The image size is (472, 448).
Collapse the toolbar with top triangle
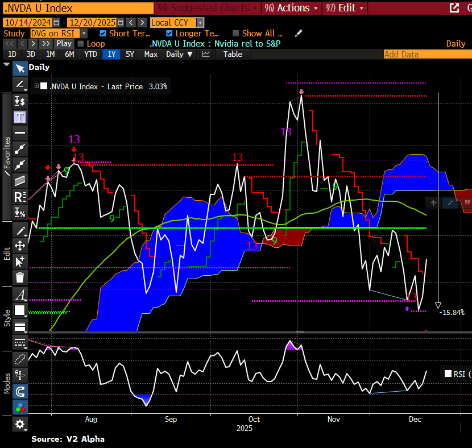6,65
